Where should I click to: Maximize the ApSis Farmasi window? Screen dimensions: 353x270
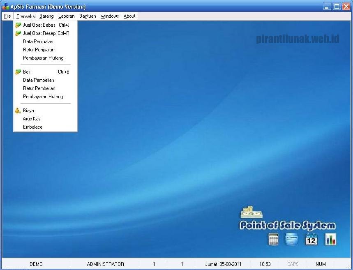coord(337,7)
